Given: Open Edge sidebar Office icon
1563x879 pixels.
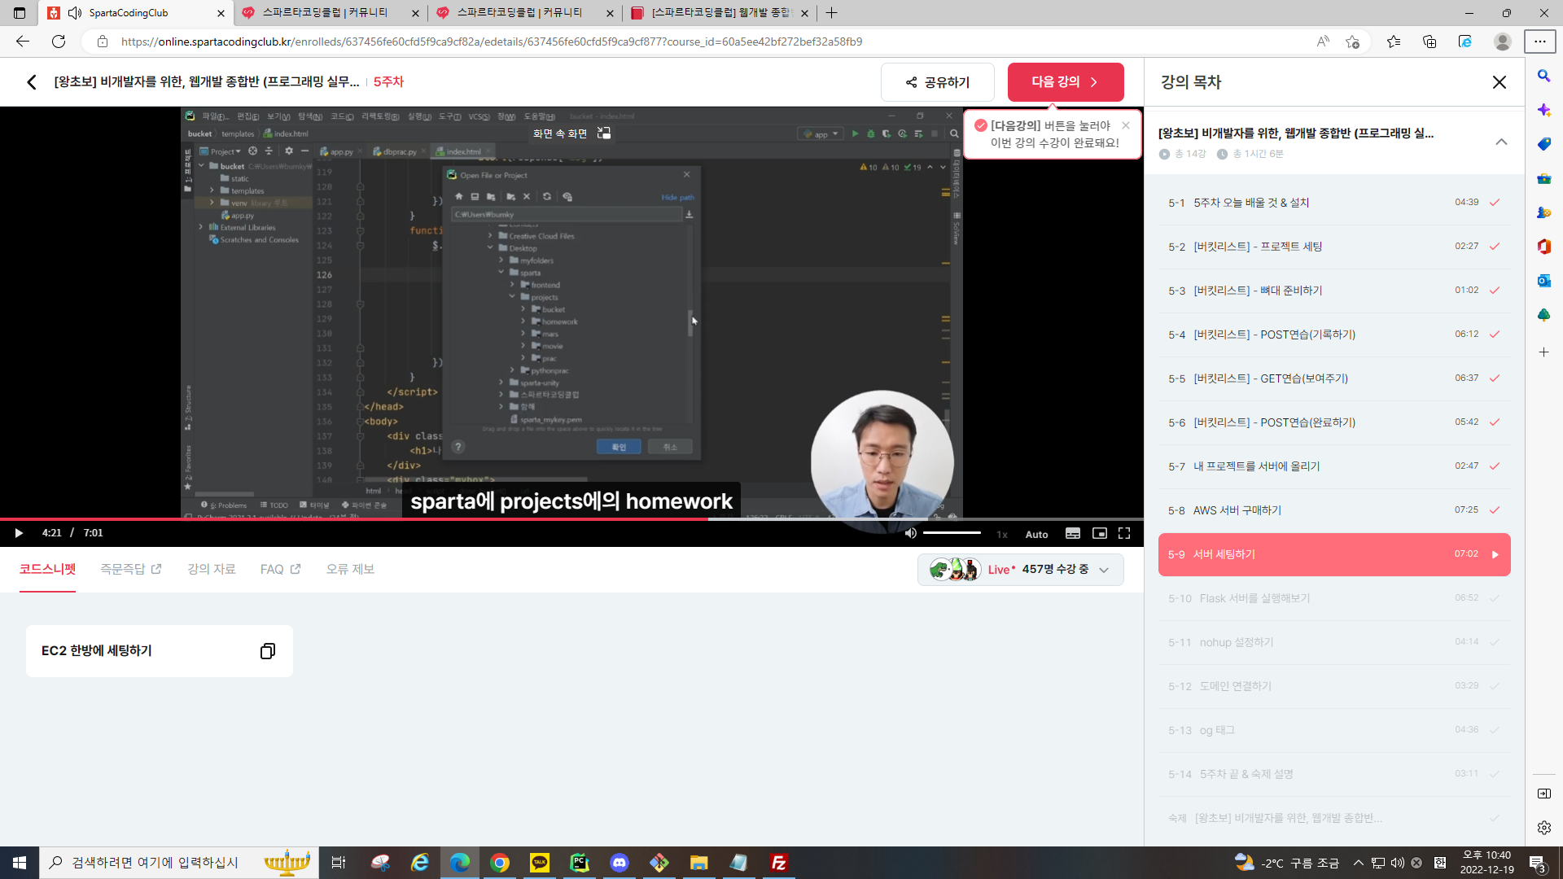Looking at the screenshot, I should click(1543, 247).
